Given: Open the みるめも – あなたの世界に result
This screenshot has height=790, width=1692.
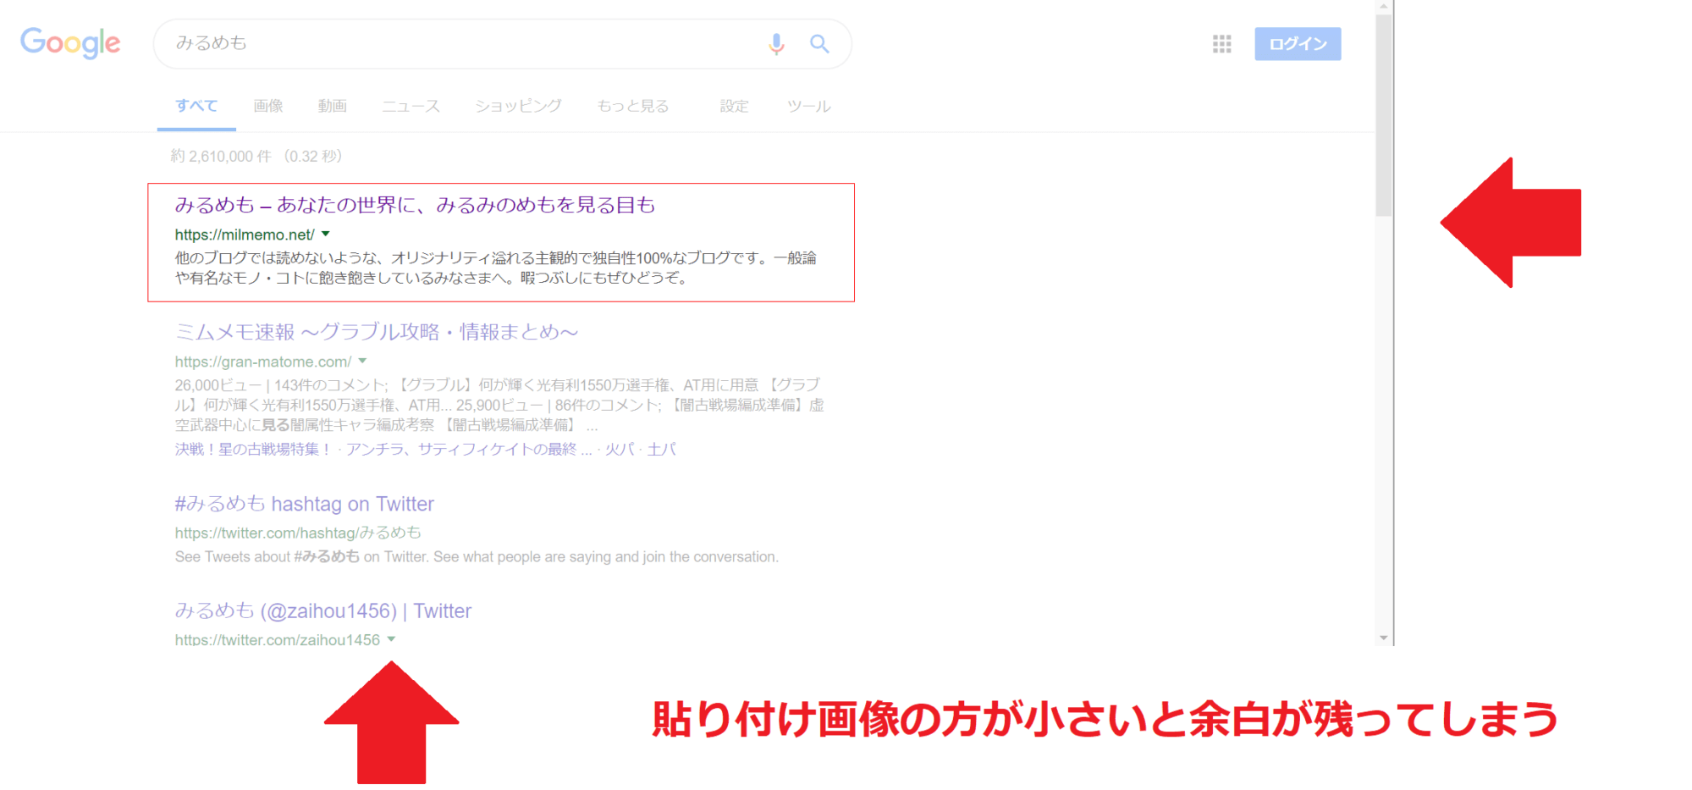Looking at the screenshot, I should click(x=415, y=205).
